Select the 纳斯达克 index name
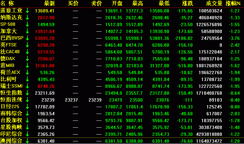The width and height of the screenshot is (244, 144). pyautogui.click(x=11, y=17)
